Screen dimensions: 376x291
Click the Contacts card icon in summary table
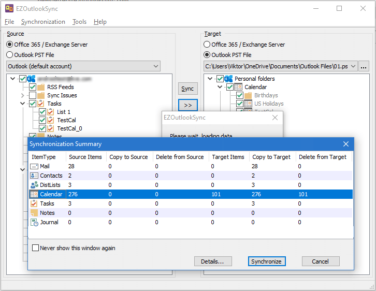(34, 176)
